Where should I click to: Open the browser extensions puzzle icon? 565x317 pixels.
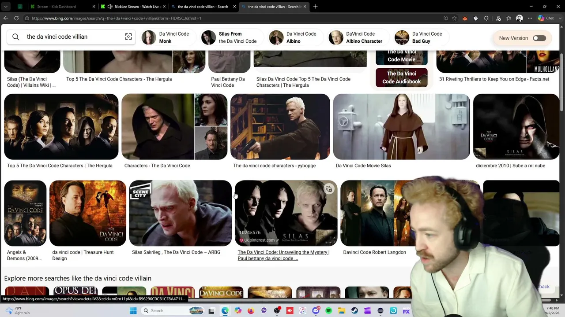pos(486,18)
